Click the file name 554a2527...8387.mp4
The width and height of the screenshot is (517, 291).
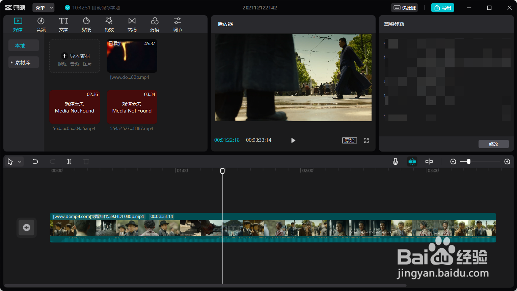132,128
